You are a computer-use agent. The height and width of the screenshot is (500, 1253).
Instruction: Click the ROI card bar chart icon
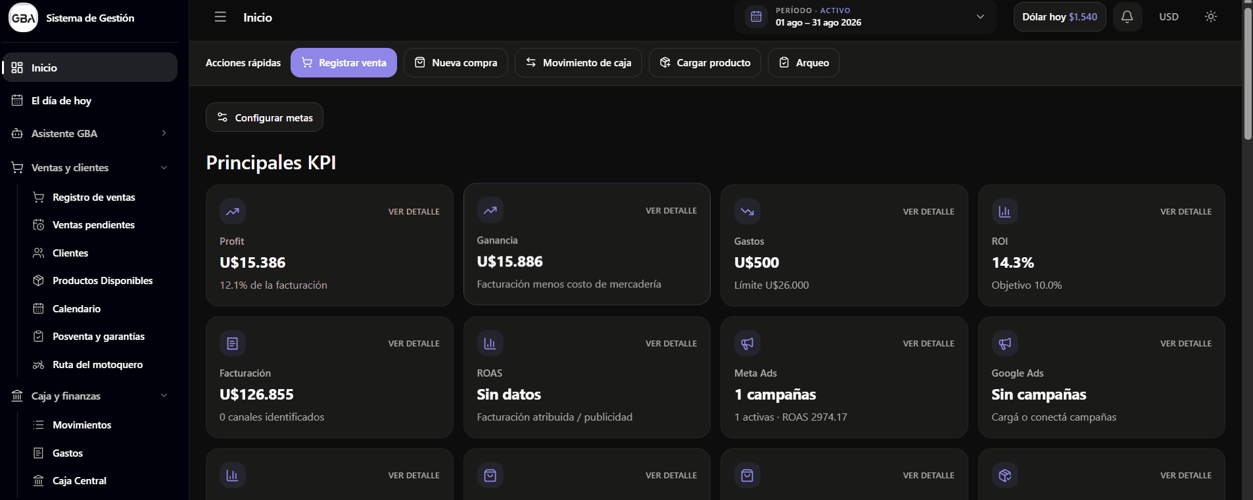(1005, 211)
